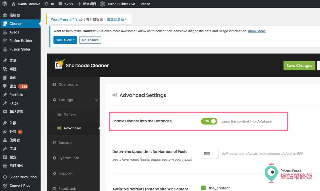Click the 'Enable Cleaner into the Database' label
This screenshot has height=191, width=320.
pos(142,121)
